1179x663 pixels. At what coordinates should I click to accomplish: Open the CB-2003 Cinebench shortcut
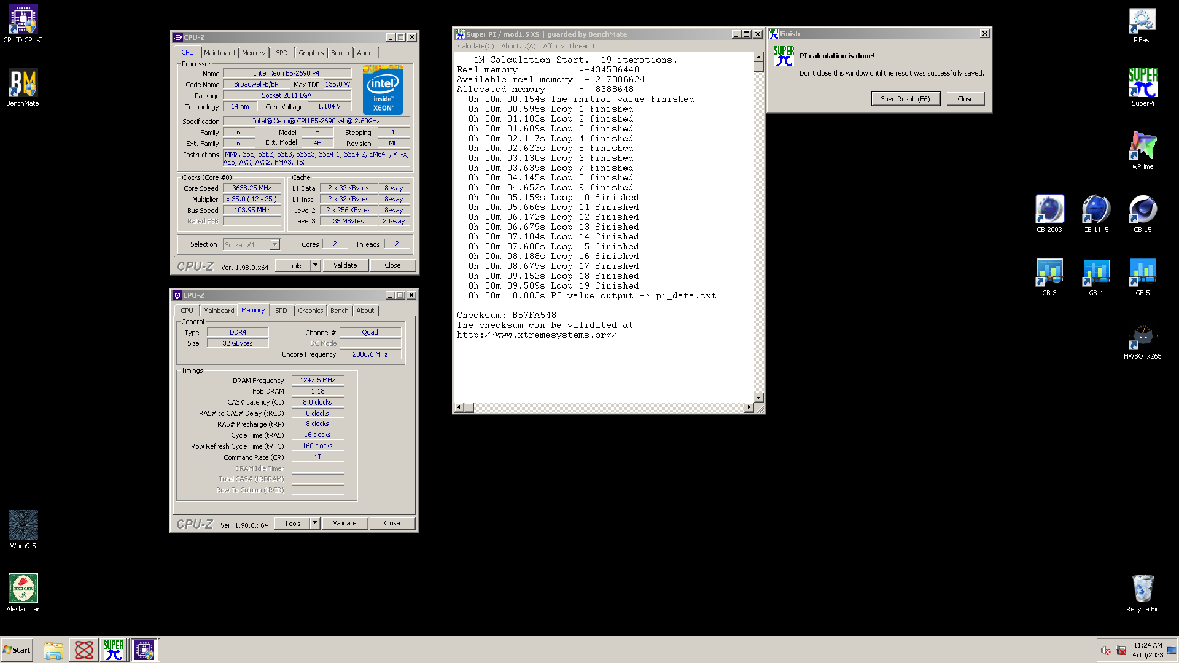(1049, 214)
